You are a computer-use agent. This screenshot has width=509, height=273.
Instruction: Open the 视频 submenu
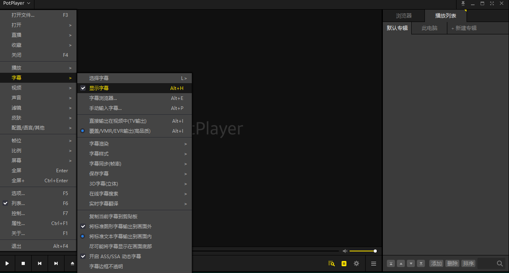pyautogui.click(x=38, y=88)
